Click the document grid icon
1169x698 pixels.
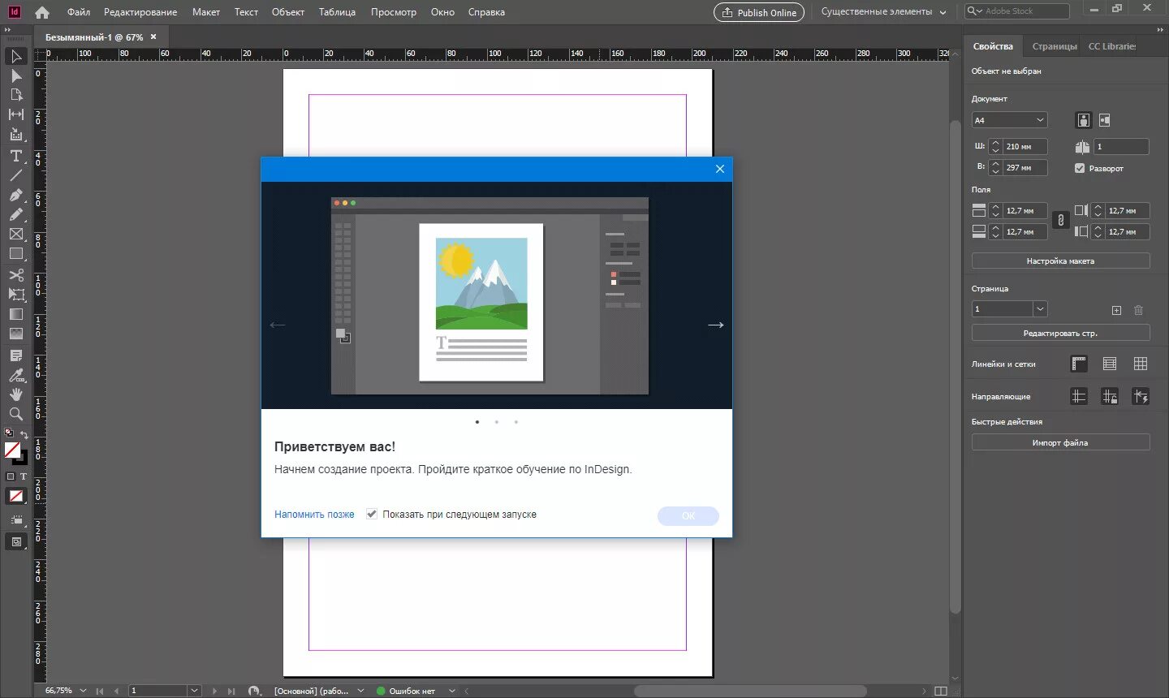[x=1141, y=364]
